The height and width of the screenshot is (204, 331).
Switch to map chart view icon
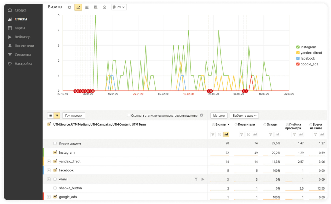(x=105, y=7)
